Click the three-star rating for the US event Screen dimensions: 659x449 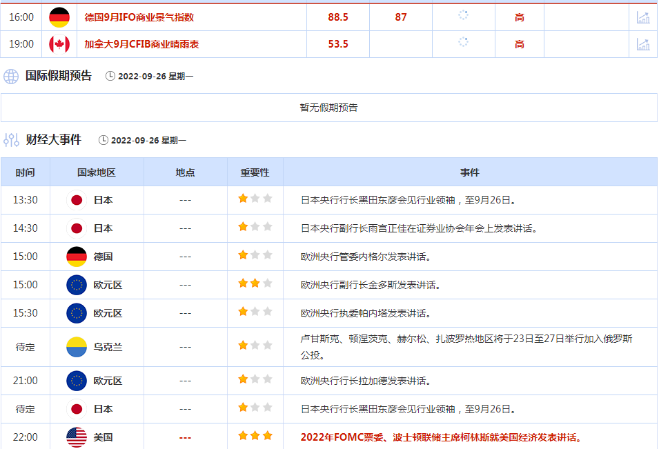click(255, 436)
